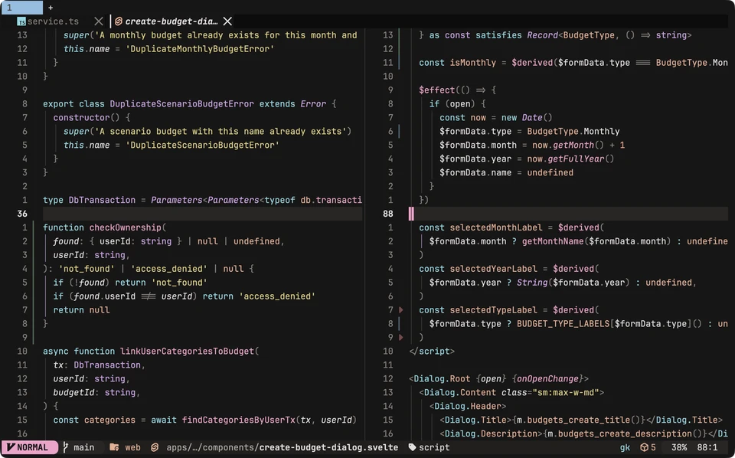The height and width of the screenshot is (458, 735).
Task: Click the script context label
Action: click(x=434, y=447)
